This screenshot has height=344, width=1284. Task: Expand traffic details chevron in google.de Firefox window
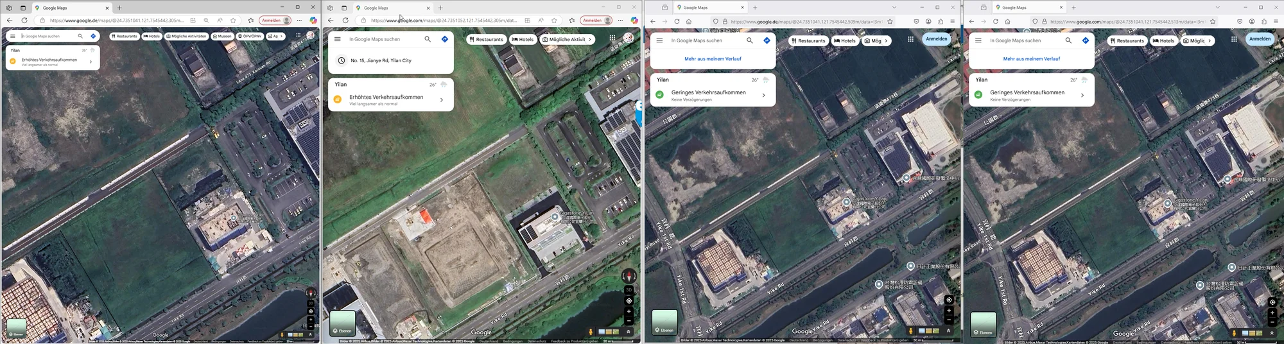pos(763,95)
